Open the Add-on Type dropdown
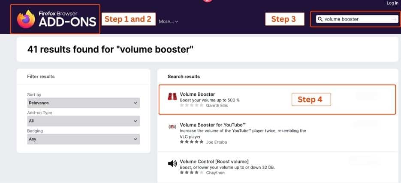401x183 pixels. pos(83,121)
